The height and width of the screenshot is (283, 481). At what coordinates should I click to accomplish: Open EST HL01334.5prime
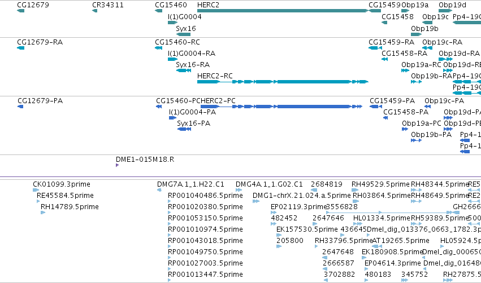point(382,218)
